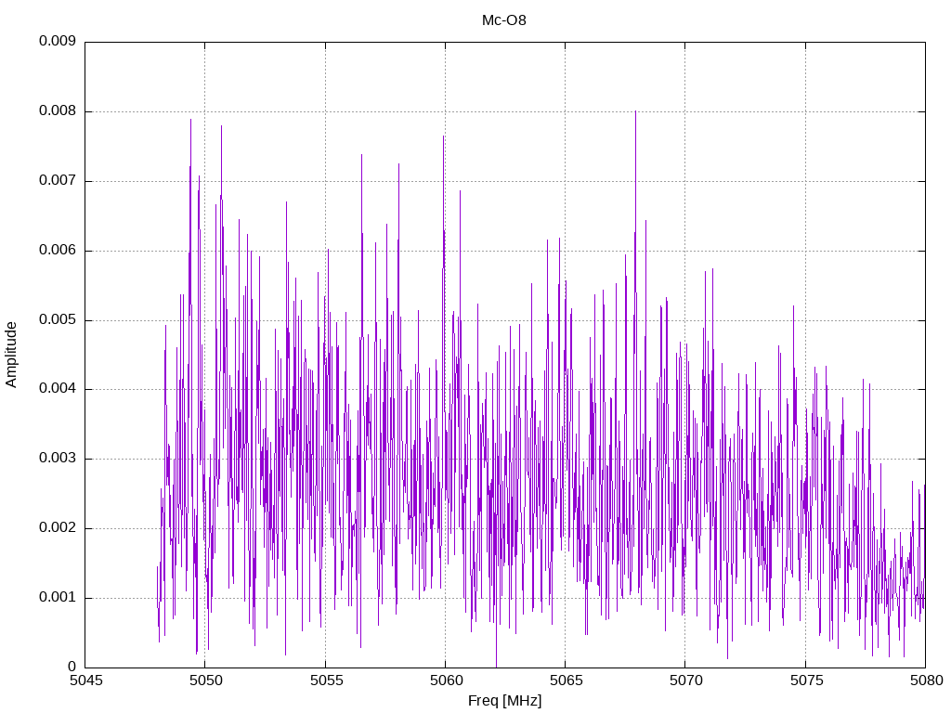Screen dimensions: 951x713
Task: Click y-axis tick label 0.007
Action: (58, 181)
